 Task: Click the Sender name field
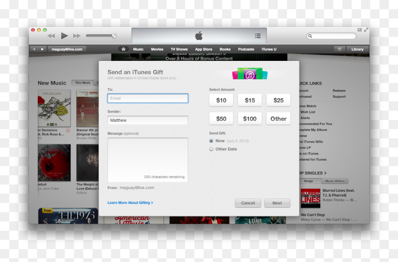coord(148,120)
